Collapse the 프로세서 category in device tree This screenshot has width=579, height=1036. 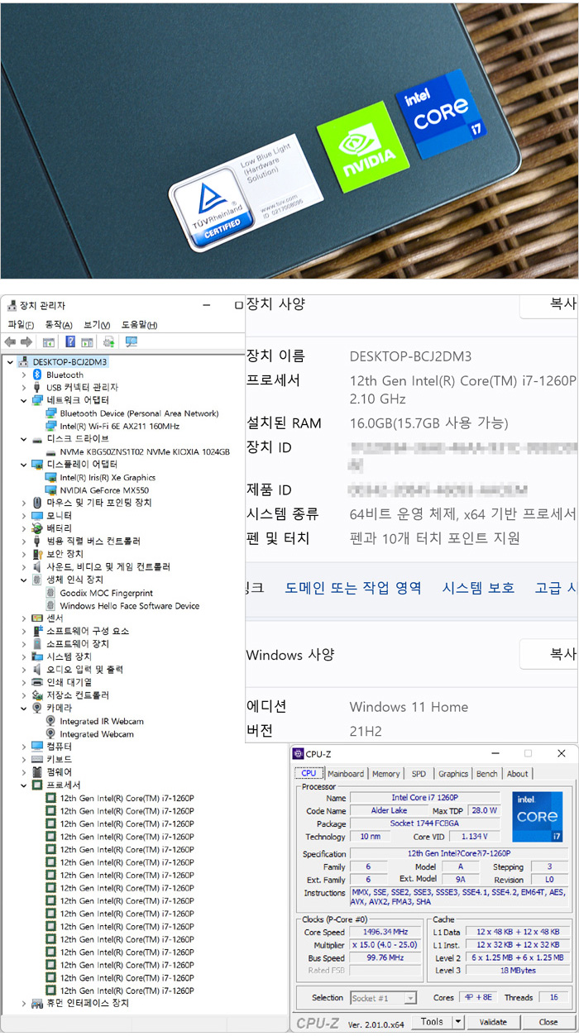click(x=24, y=785)
